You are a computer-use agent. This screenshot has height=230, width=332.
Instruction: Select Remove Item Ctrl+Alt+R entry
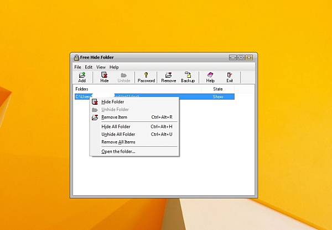134,117
